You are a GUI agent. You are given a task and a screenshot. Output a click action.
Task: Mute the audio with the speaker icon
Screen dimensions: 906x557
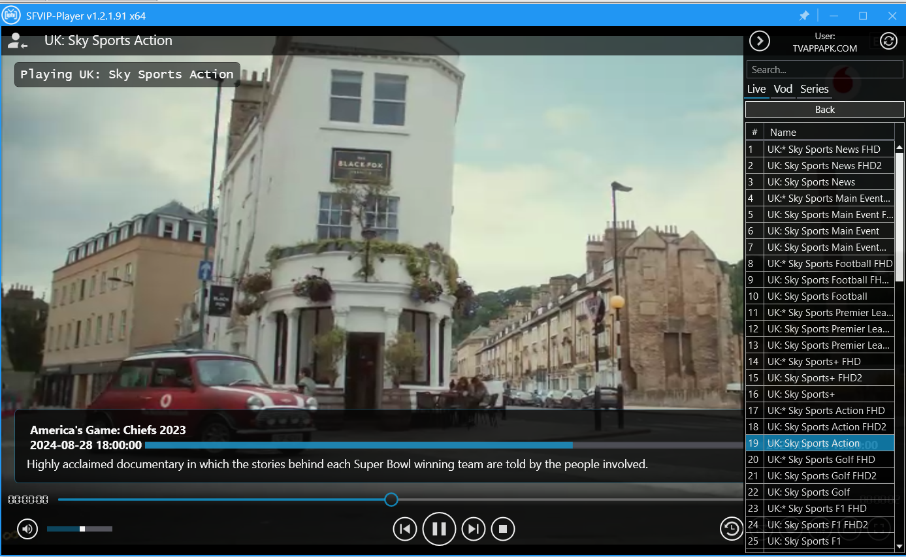pos(27,528)
